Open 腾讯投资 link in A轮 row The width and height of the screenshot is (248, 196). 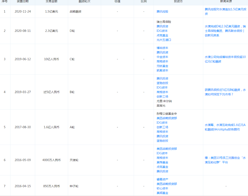[x=162, y=136]
